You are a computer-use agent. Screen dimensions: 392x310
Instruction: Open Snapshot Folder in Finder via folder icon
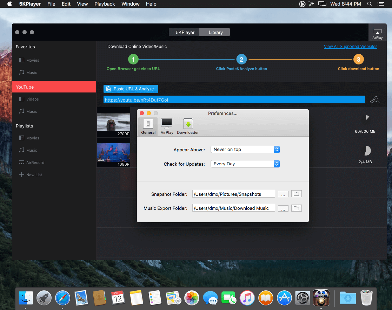coord(296,194)
